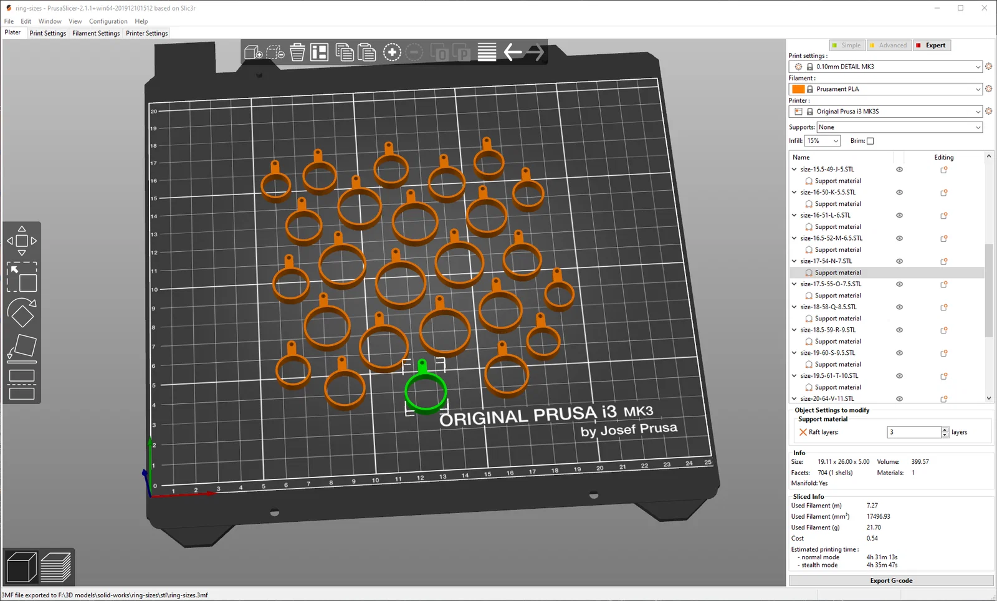Screen dimensions: 997x601
Task: Click the Delete selected object icon
Action: pos(275,52)
